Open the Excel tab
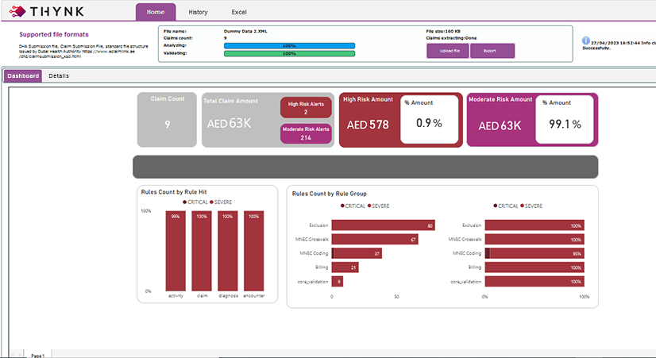 click(x=239, y=12)
